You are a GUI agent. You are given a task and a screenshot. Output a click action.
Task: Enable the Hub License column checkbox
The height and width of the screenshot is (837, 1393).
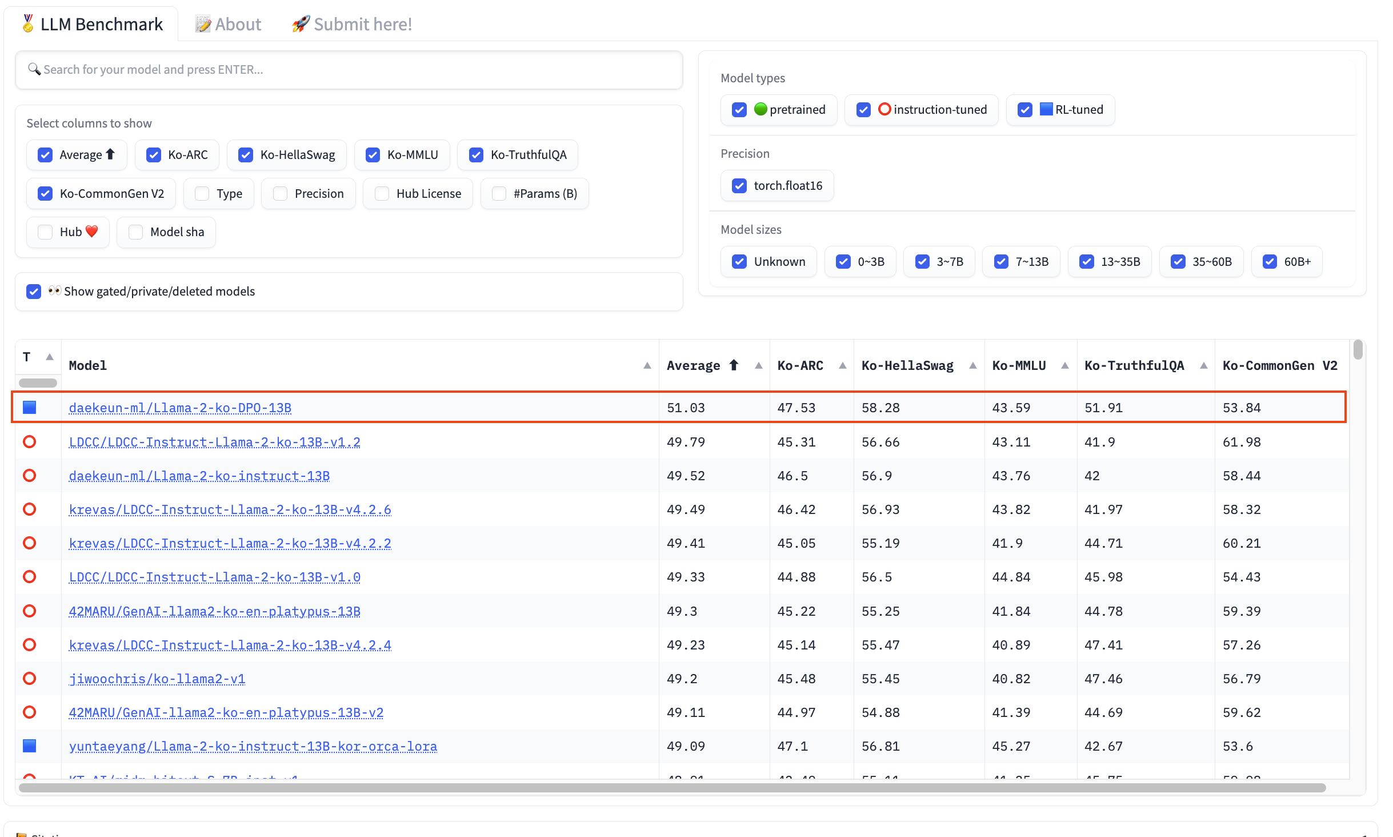coord(382,194)
